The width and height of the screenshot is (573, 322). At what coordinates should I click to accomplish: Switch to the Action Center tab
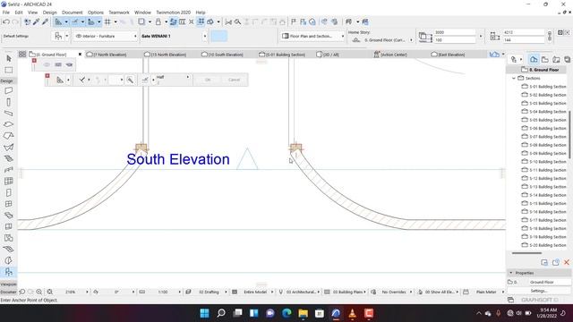coord(390,55)
